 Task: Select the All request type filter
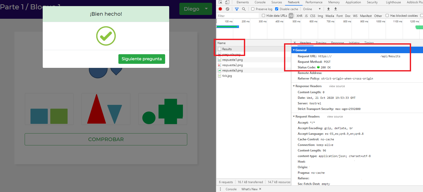[x=291, y=16]
